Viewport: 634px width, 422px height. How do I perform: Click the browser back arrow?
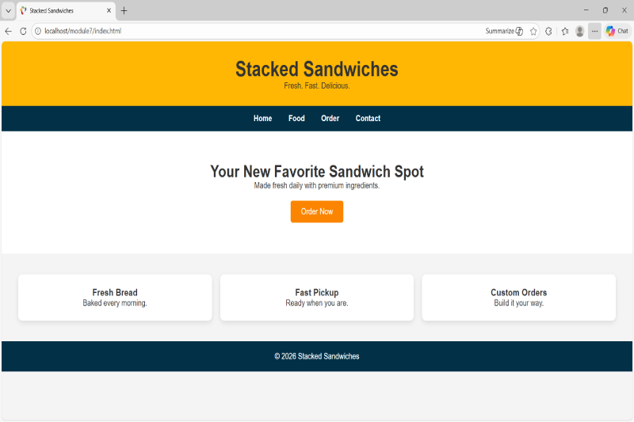pos(8,31)
